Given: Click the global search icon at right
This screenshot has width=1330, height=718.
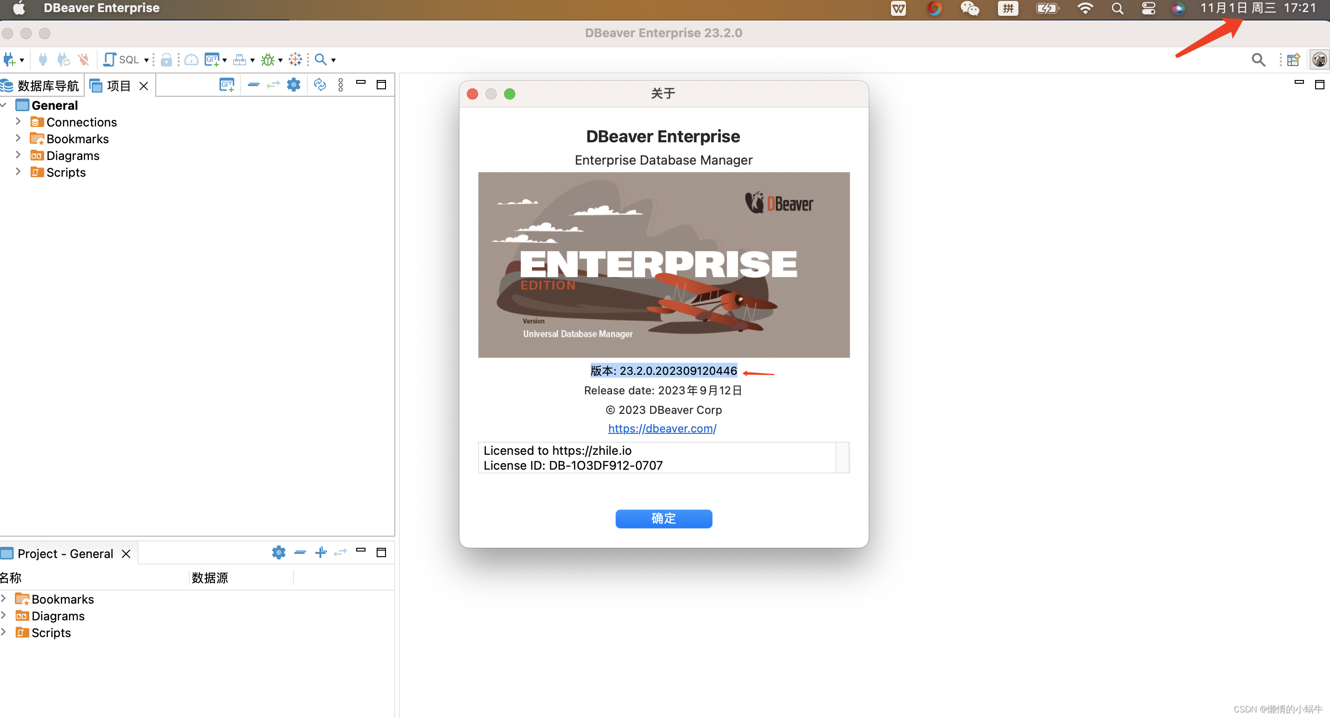Looking at the screenshot, I should tap(1258, 60).
